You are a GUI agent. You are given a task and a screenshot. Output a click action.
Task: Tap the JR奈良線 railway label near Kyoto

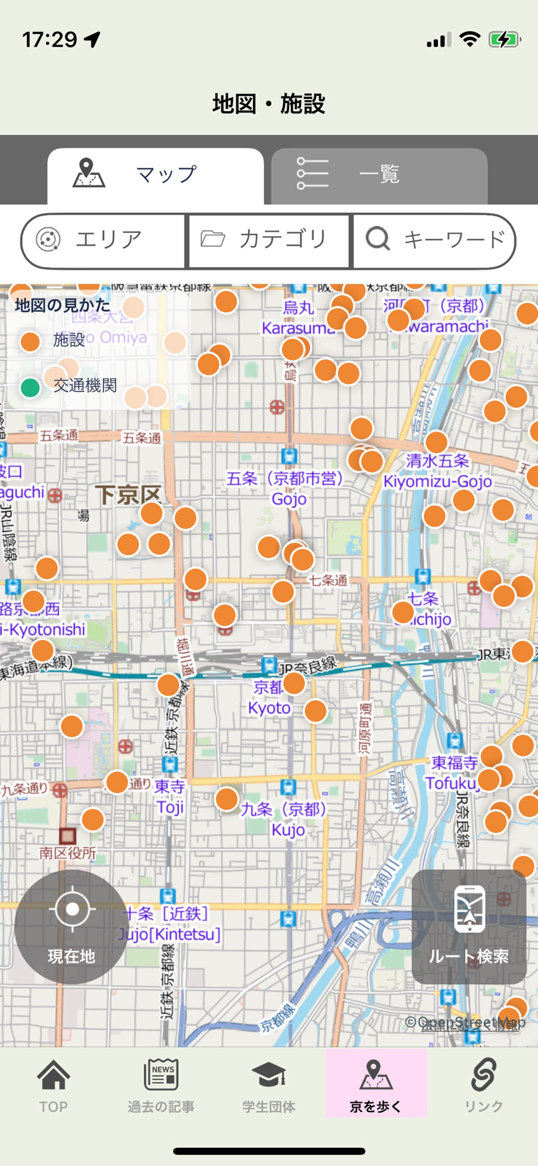pyautogui.click(x=307, y=665)
